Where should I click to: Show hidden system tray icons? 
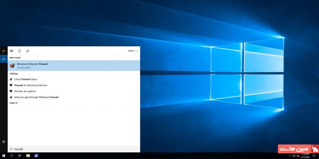[290, 156]
